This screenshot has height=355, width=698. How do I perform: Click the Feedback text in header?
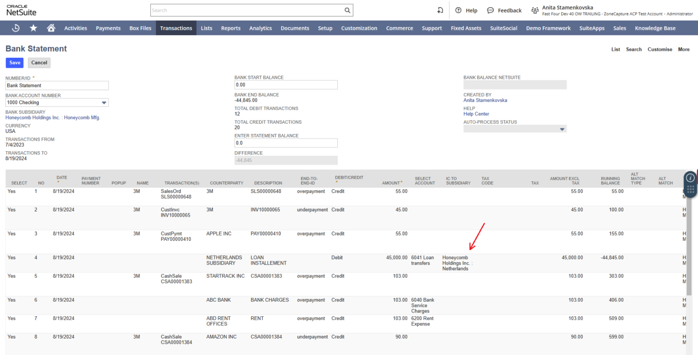pos(510,11)
